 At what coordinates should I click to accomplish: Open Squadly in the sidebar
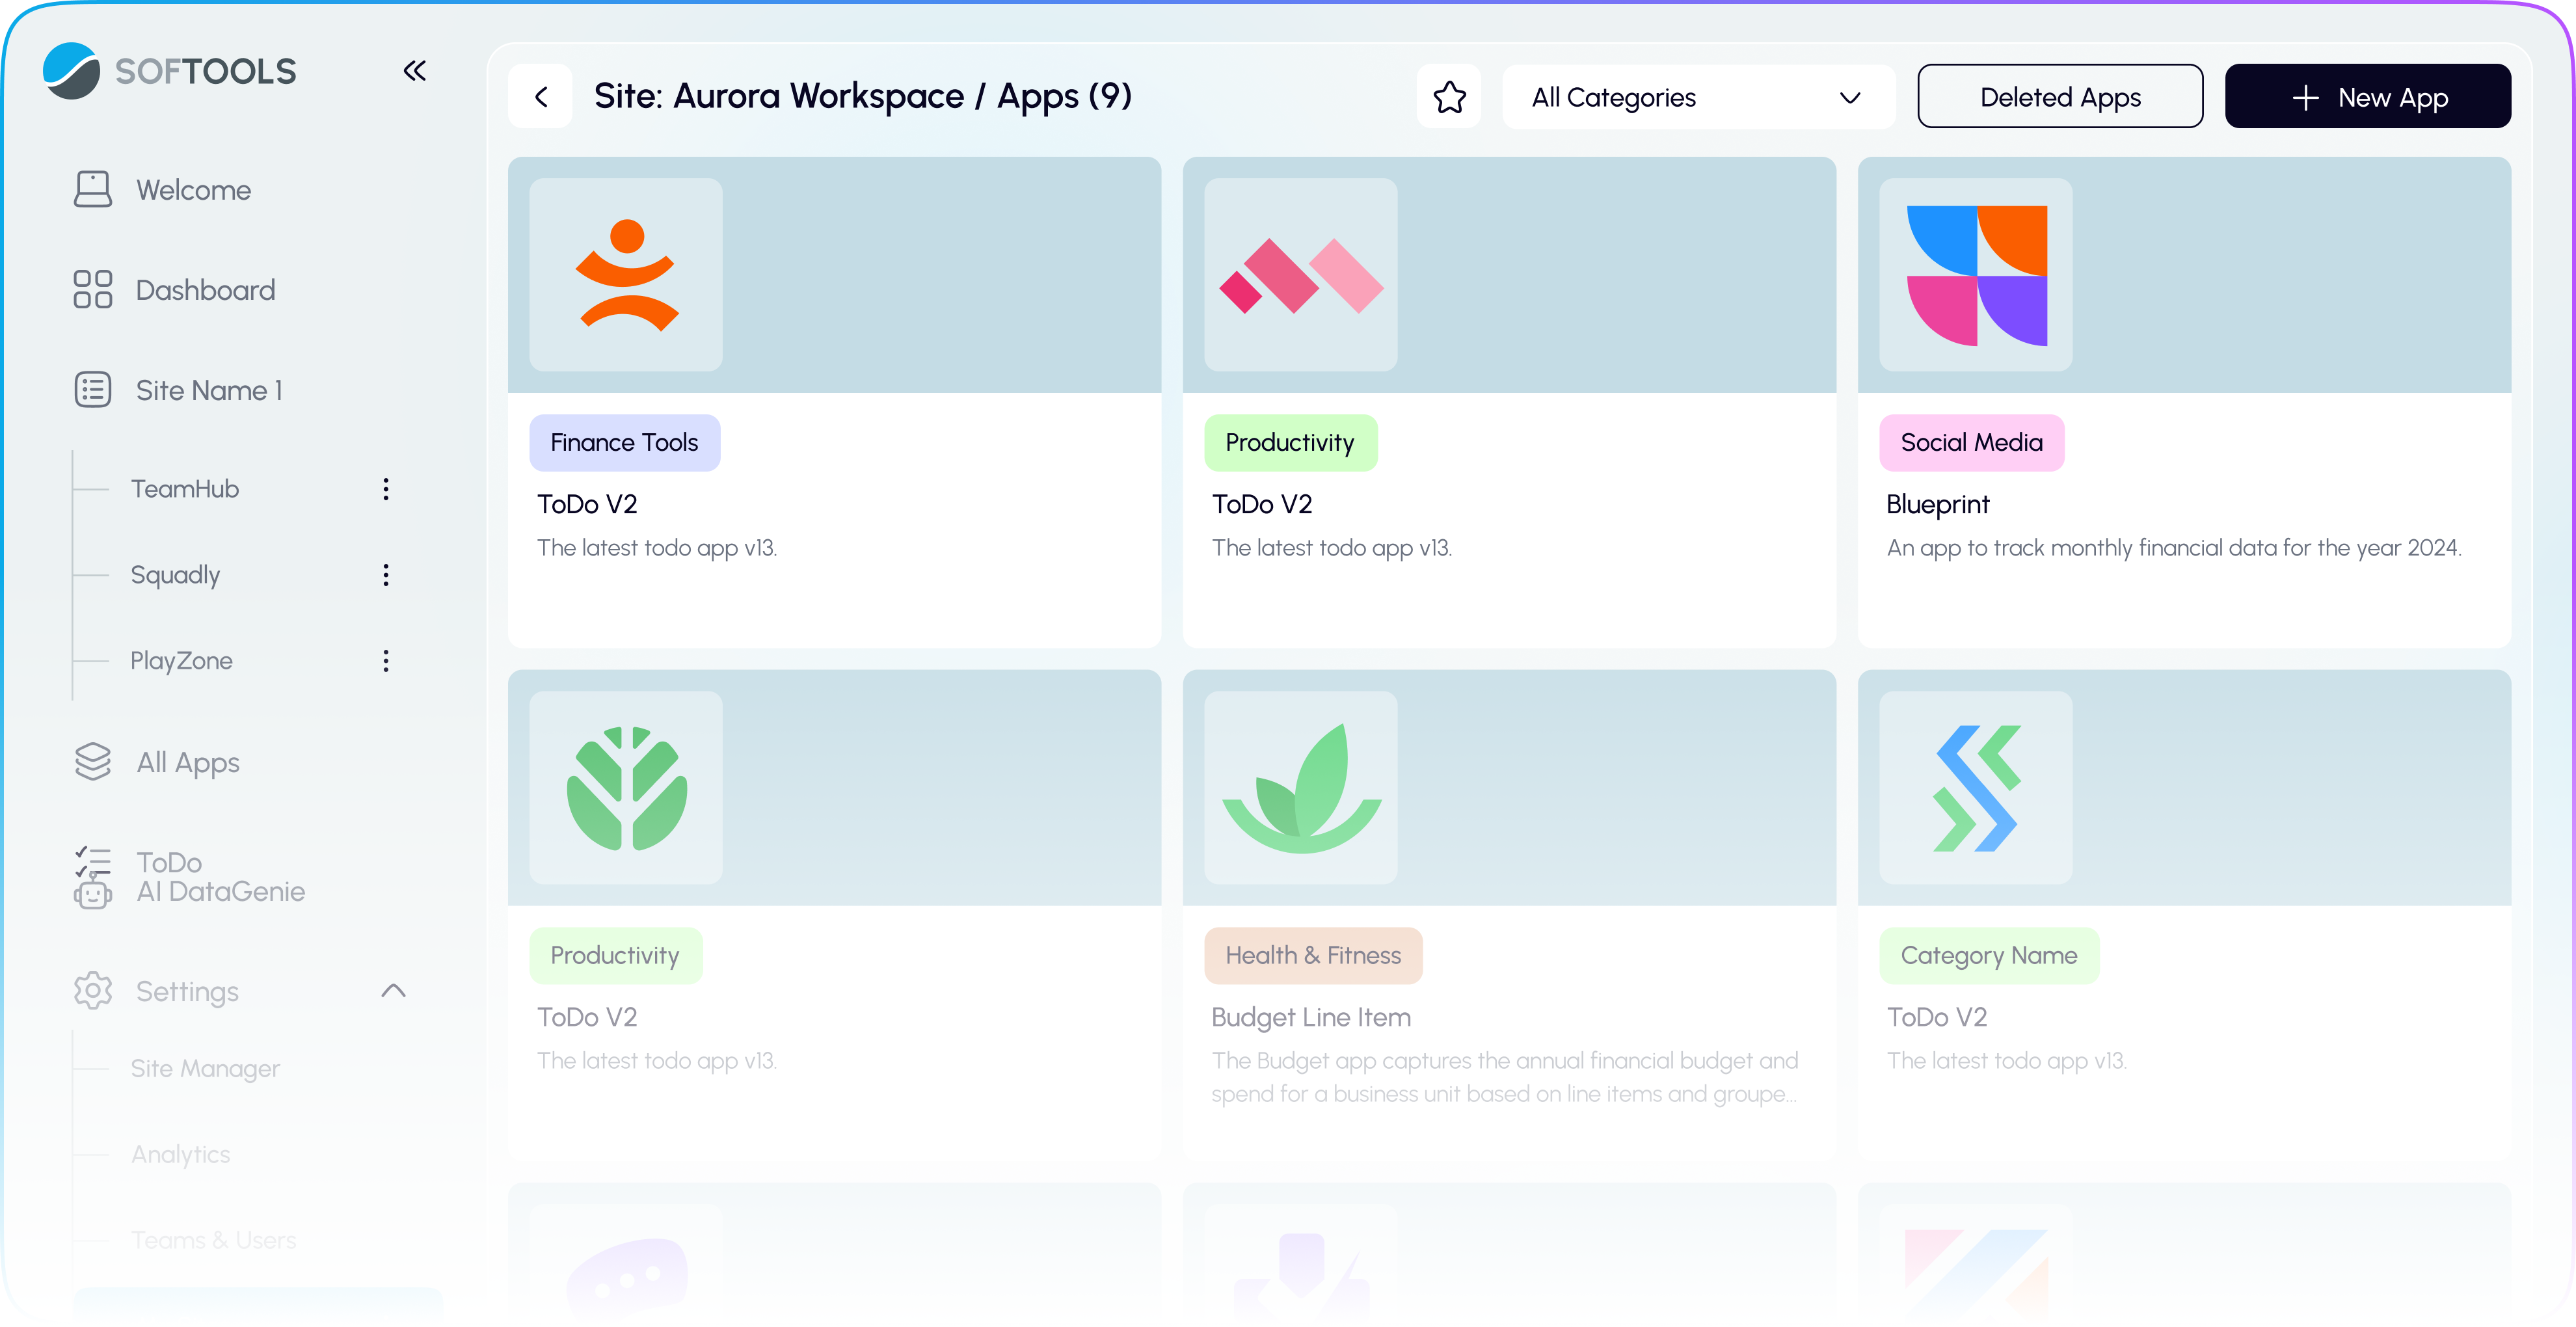coord(175,575)
